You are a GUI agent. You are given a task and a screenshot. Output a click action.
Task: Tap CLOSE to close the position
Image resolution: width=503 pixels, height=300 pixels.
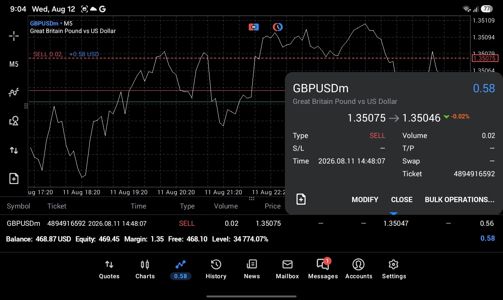point(402,199)
